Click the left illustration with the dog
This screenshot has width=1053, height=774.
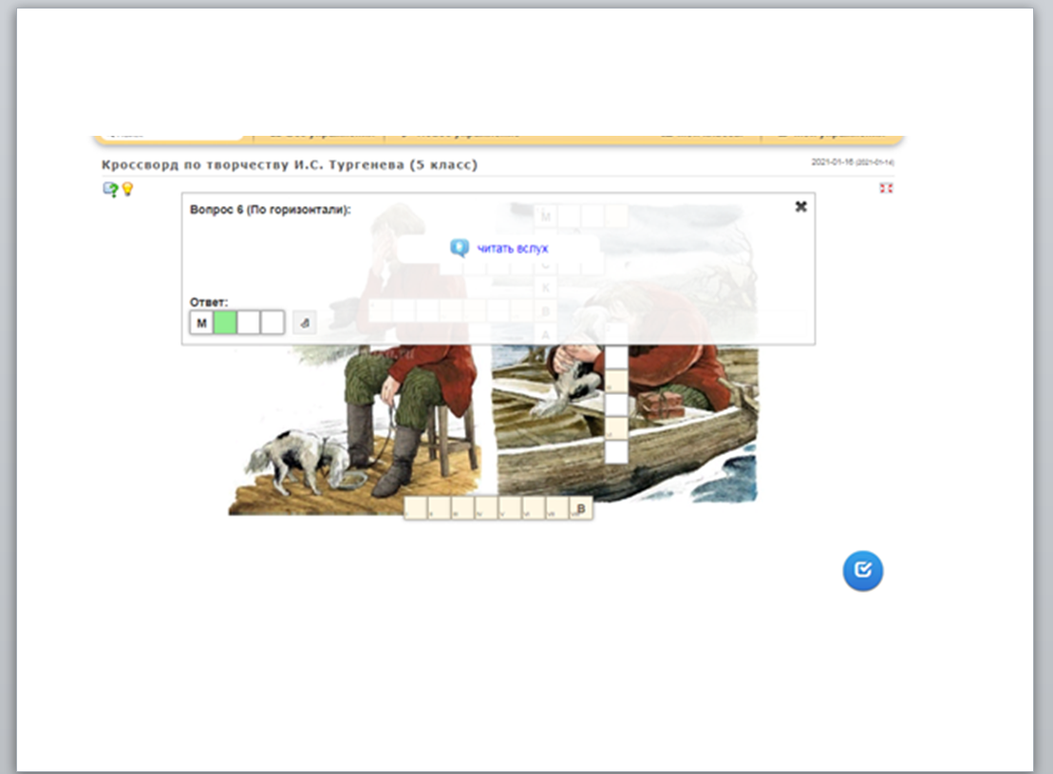313,446
